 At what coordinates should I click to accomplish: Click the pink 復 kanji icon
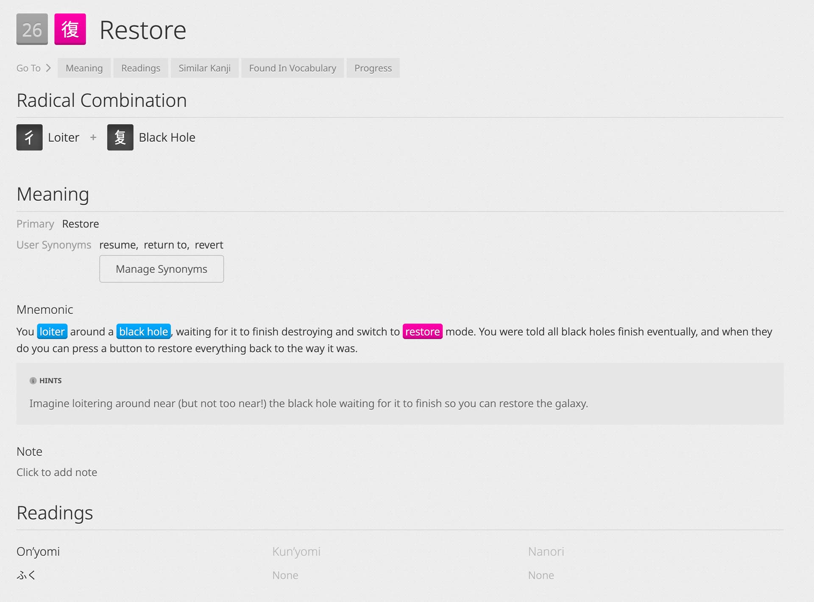(70, 29)
